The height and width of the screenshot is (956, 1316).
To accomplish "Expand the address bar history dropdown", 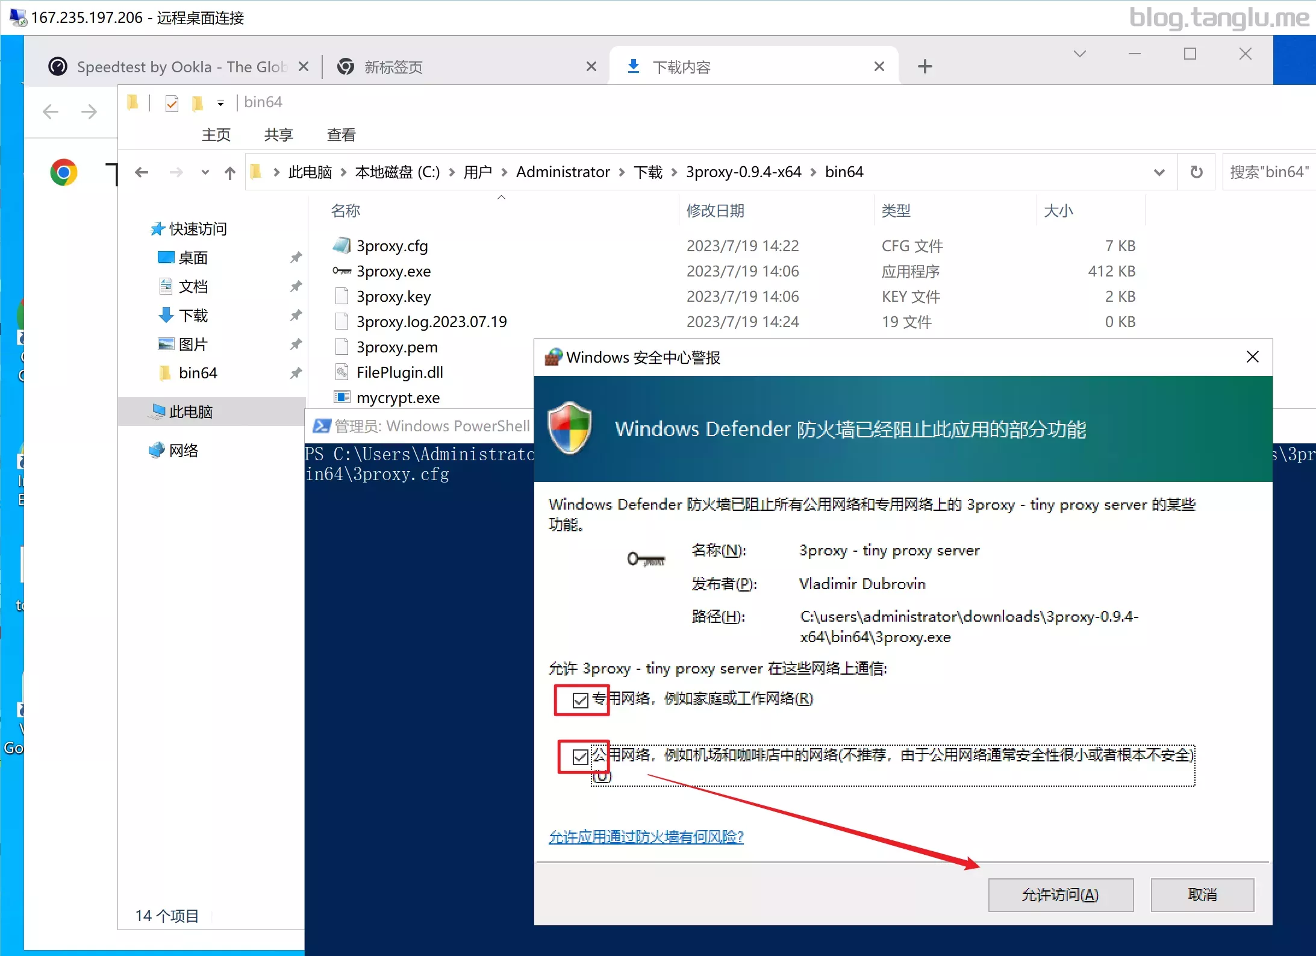I will [x=1159, y=172].
